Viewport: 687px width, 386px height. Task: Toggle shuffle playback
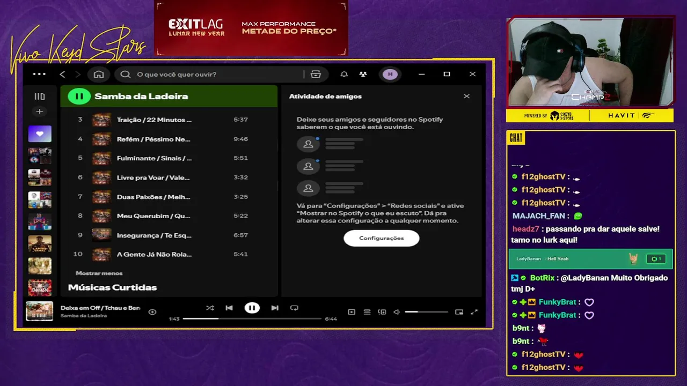click(210, 308)
